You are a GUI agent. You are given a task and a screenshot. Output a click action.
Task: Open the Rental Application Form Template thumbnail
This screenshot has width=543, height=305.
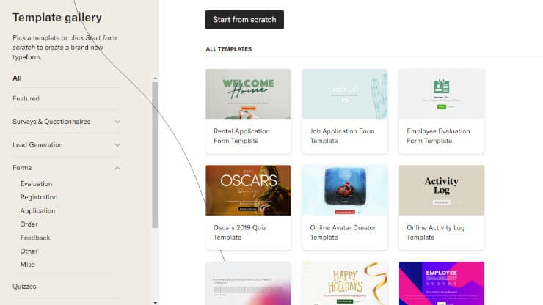point(248,94)
